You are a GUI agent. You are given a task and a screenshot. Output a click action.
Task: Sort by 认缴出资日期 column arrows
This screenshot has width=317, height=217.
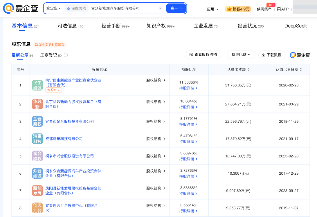coord(301,70)
